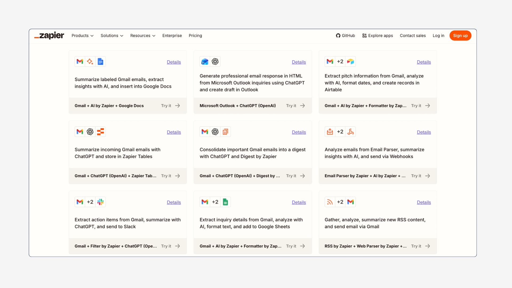Viewport: 512px width, 288px height.
Task: Click the Airtable icon in the pitch information card
Action: point(350,62)
